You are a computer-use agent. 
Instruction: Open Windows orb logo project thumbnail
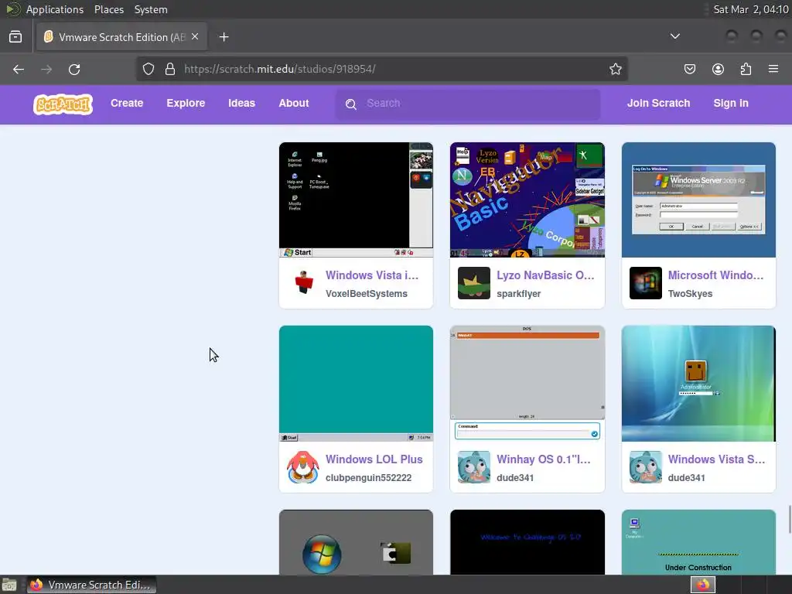point(356,542)
